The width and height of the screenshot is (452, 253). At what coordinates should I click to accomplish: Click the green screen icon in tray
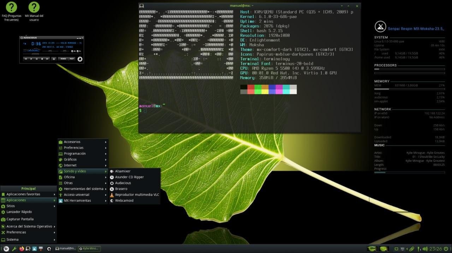[x=396, y=249]
